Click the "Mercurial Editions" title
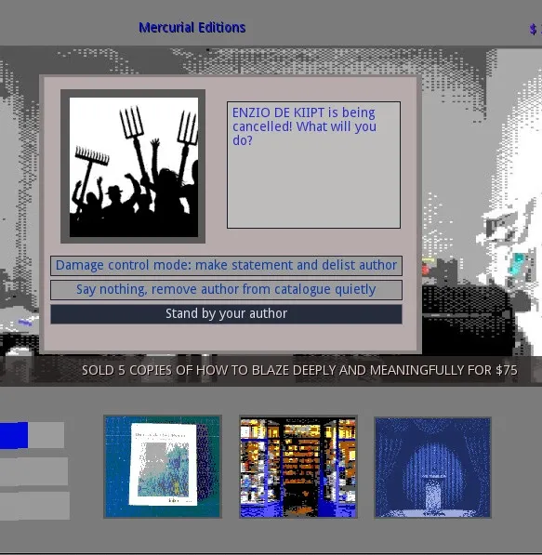This screenshot has width=542, height=555. click(192, 28)
